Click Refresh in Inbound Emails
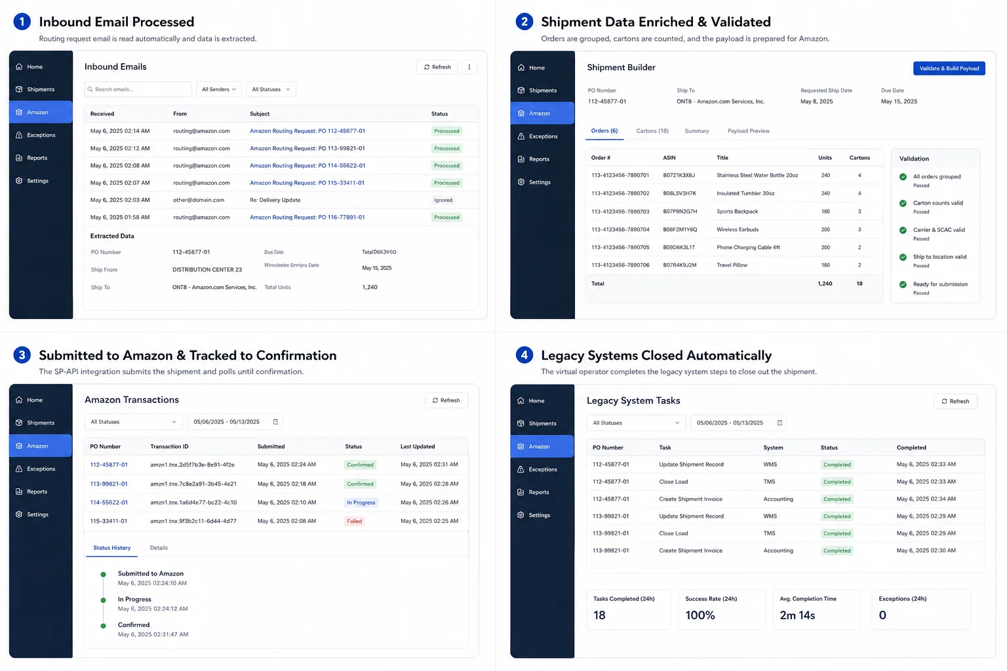This screenshot has width=1007, height=671. click(x=437, y=67)
